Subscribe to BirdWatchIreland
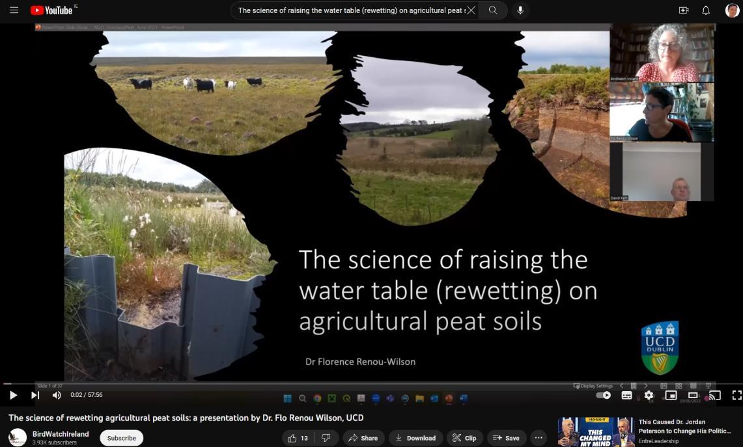The image size is (743, 447). 121,438
